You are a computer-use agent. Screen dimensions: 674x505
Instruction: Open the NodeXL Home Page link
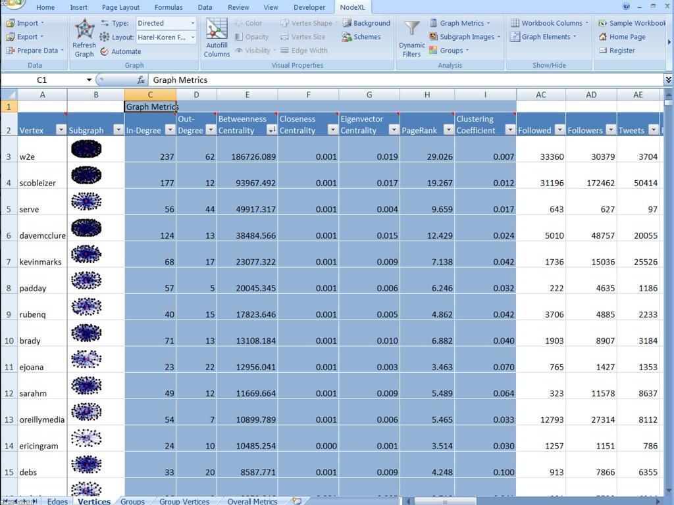[622, 37]
